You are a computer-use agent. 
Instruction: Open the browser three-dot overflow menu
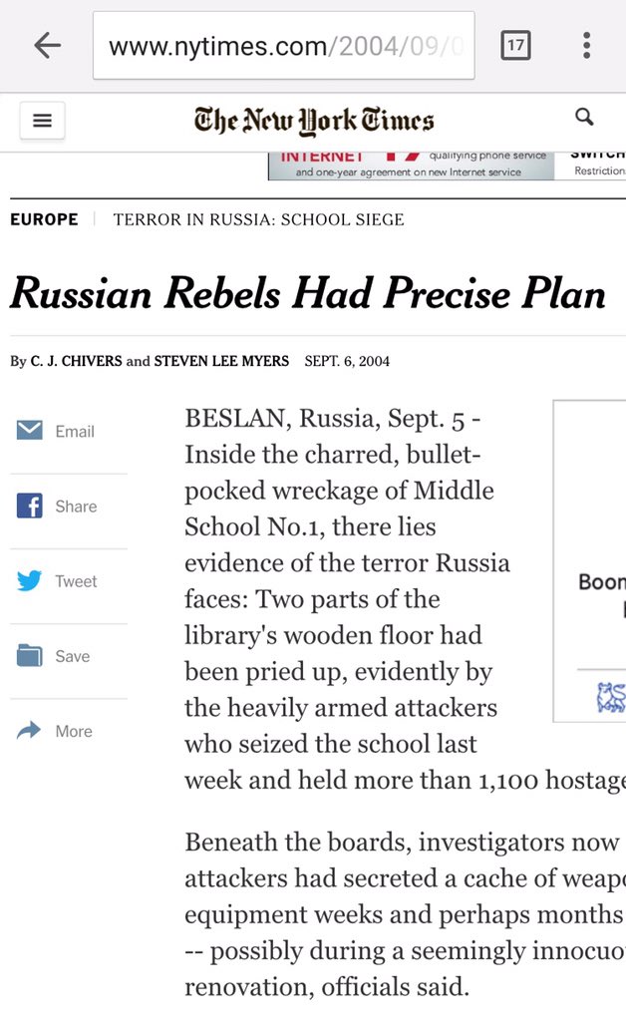pos(586,45)
